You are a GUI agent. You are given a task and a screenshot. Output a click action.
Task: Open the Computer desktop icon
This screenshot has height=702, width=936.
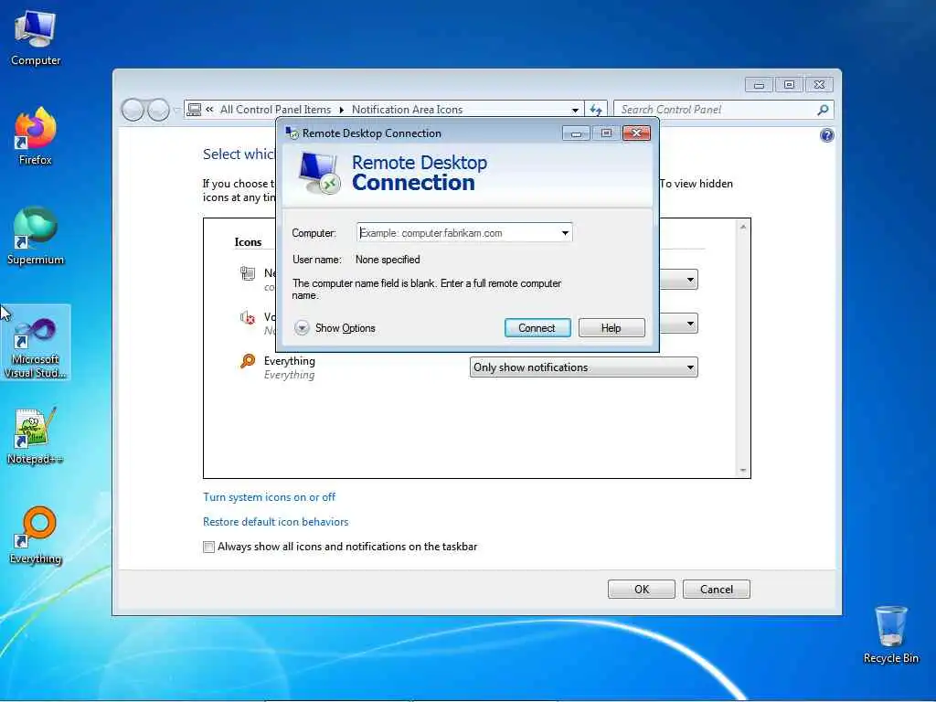point(36,38)
